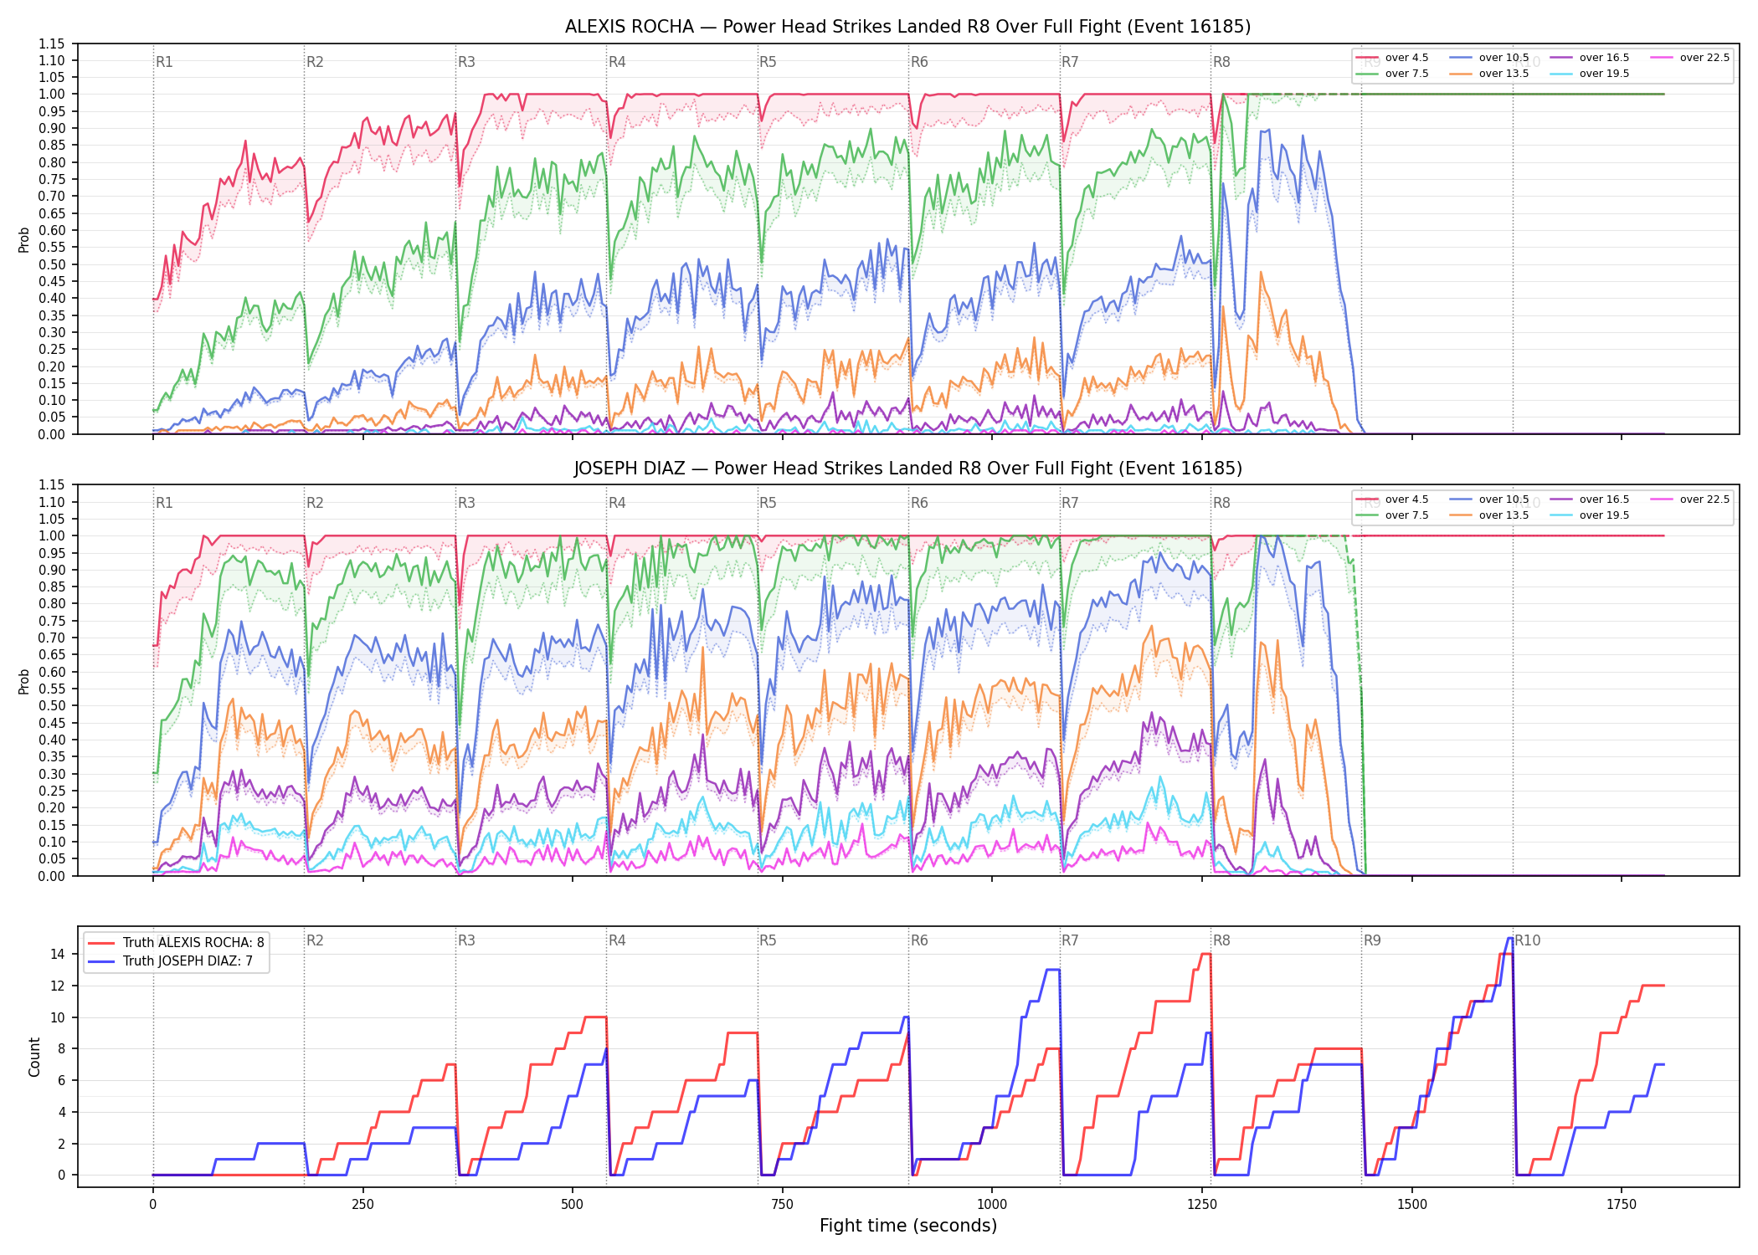Click the R1 marker in ALEXIS ROCHA chart
Viewport: 1758px width, 1255px height.
click(164, 62)
